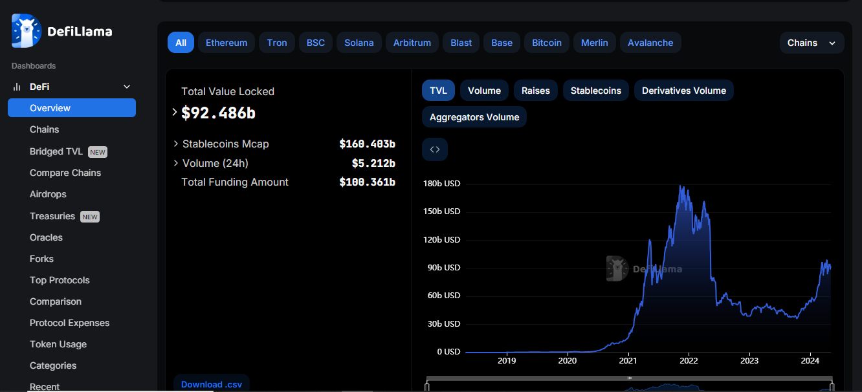
Task: Open Protocol Expenses page
Action: coord(70,323)
